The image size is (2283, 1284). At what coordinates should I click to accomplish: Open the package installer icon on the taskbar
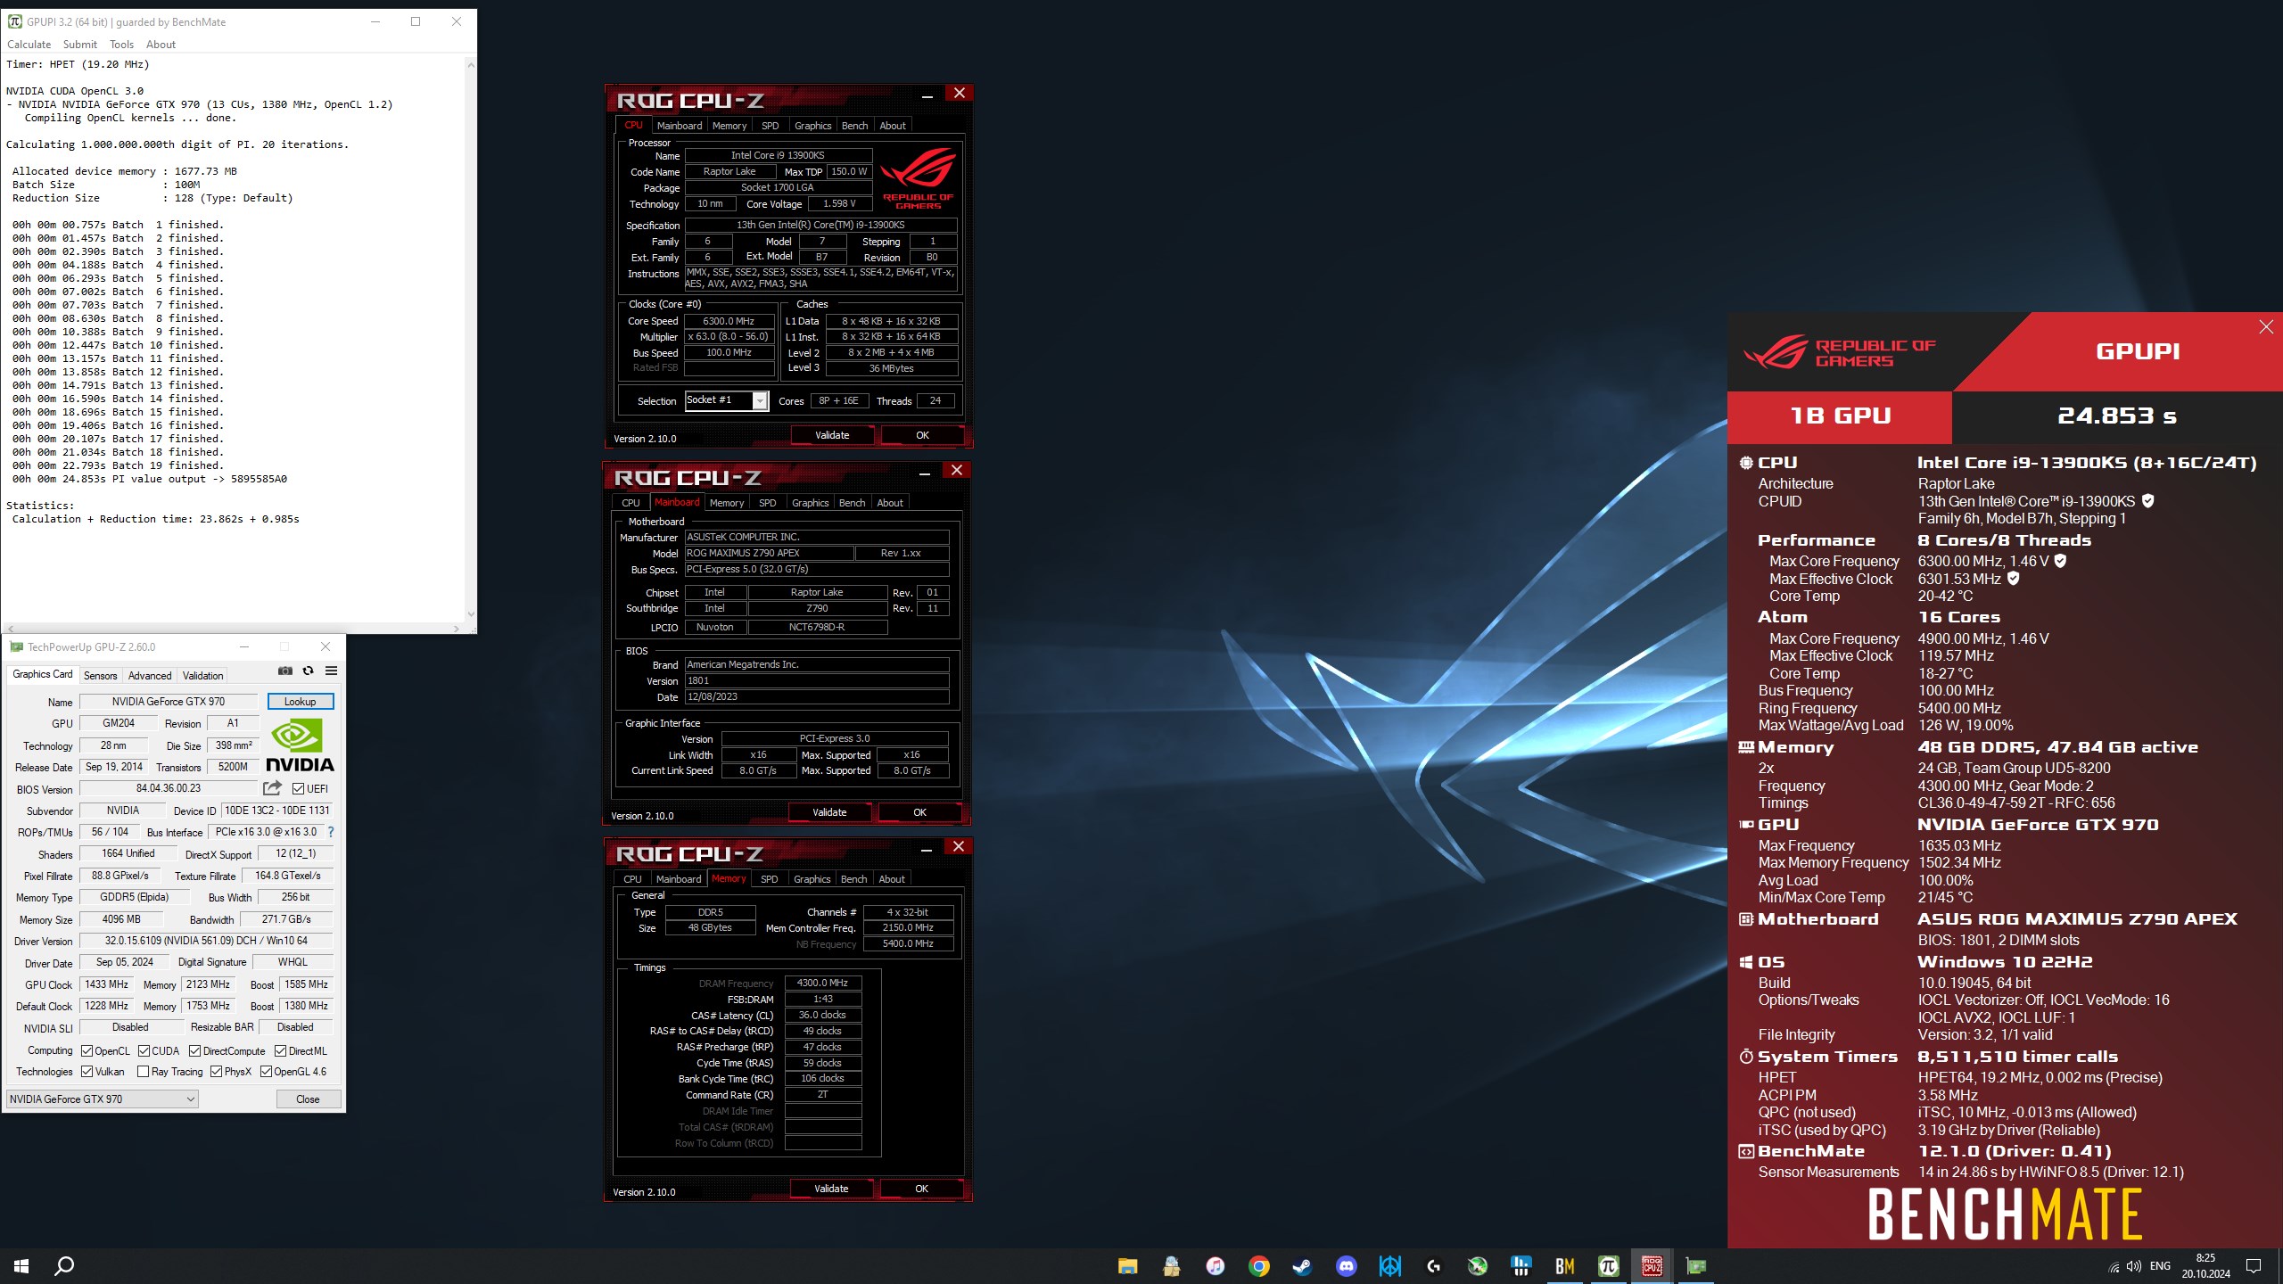pos(1172,1265)
